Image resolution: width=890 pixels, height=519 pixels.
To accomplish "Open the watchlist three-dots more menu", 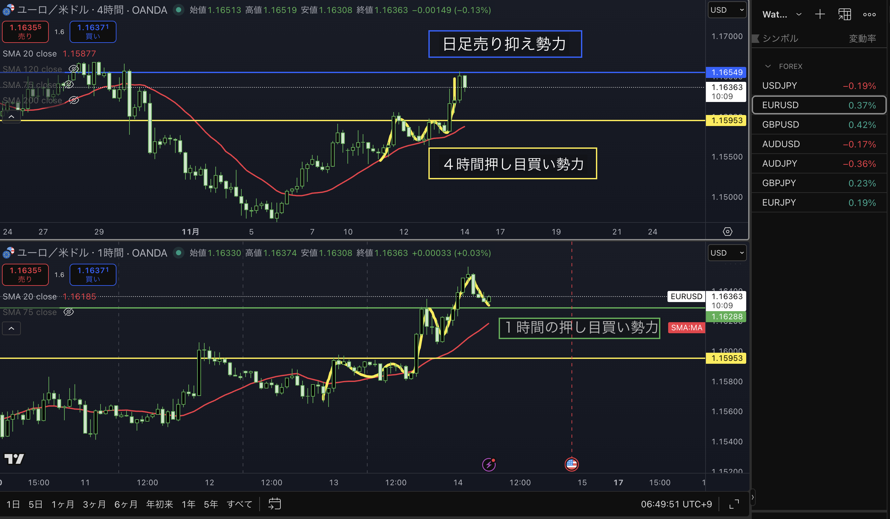I will click(x=869, y=15).
